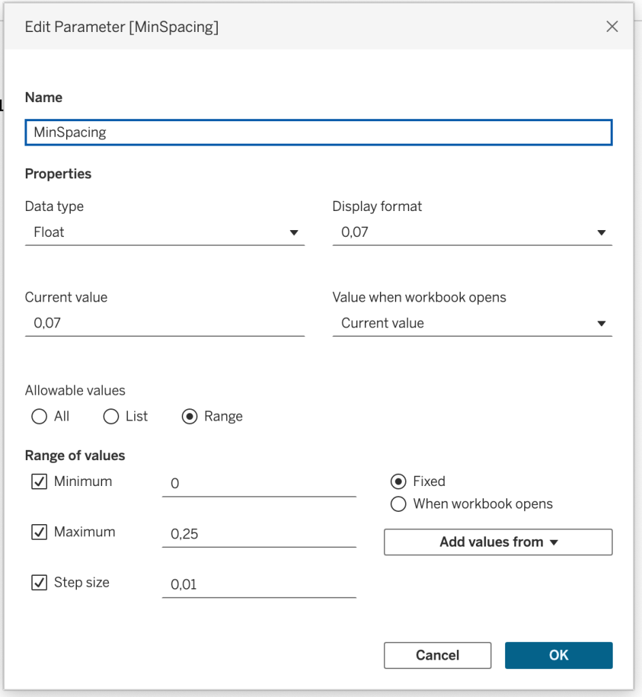Toggle the Maximum checkbox
This screenshot has height=697, width=642.
39,532
